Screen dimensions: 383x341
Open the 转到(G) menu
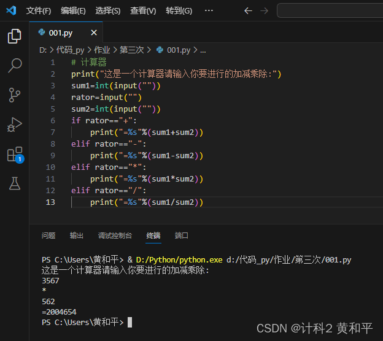(x=179, y=11)
